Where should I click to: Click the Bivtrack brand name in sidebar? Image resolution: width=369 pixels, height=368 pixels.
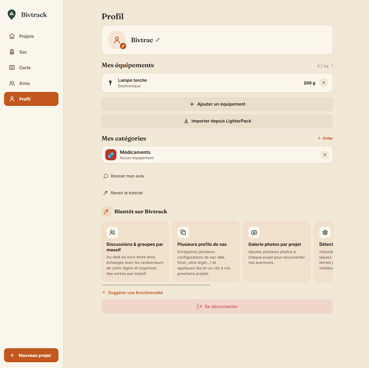(34, 15)
